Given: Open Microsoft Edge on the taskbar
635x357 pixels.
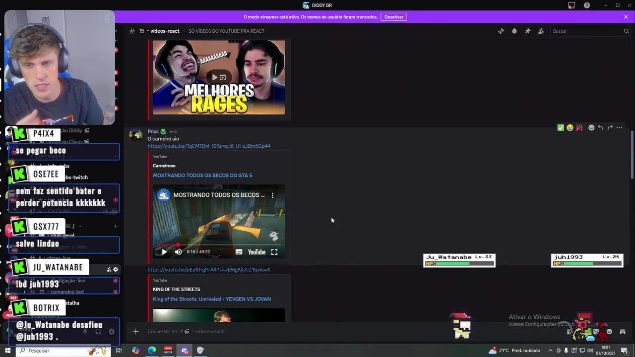Looking at the screenshot, I should (152, 351).
